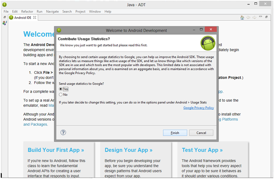Open the Help menu
The height and width of the screenshot is (179, 274).
108,12
